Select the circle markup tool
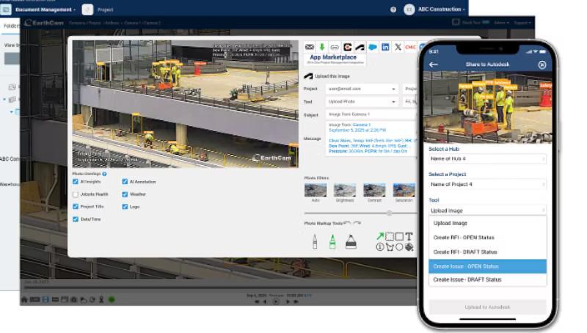Image resolution: width=587 pixels, height=333 pixels. coord(399,247)
